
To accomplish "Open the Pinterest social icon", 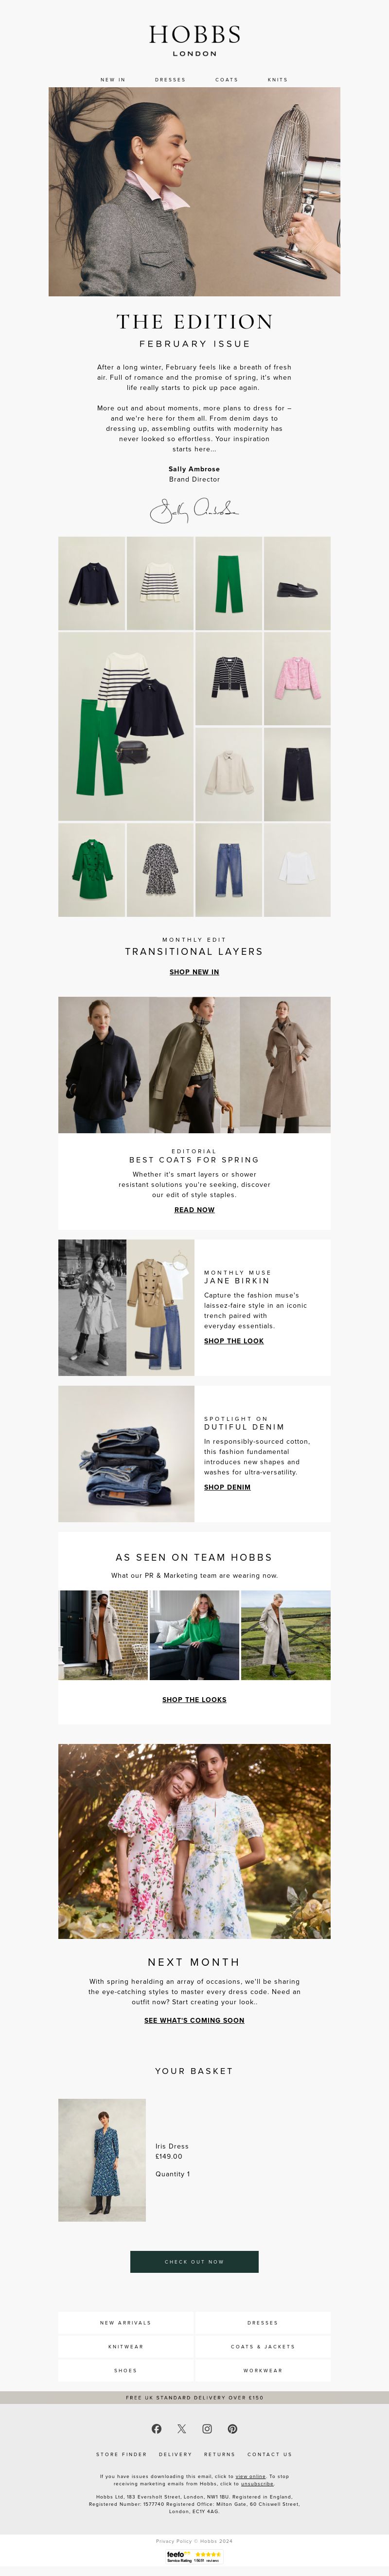I will coord(232,2428).
